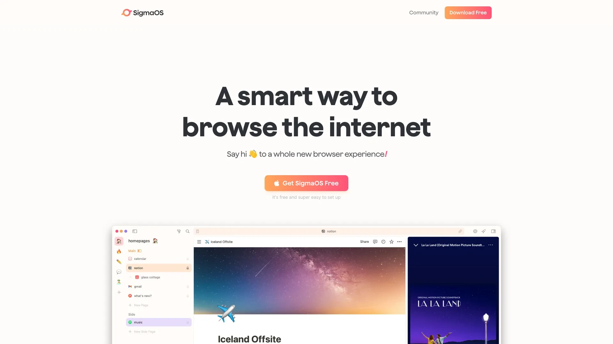The image size is (613, 344).
Task: Expand the notion sidebar tree item
Action: [129, 268]
